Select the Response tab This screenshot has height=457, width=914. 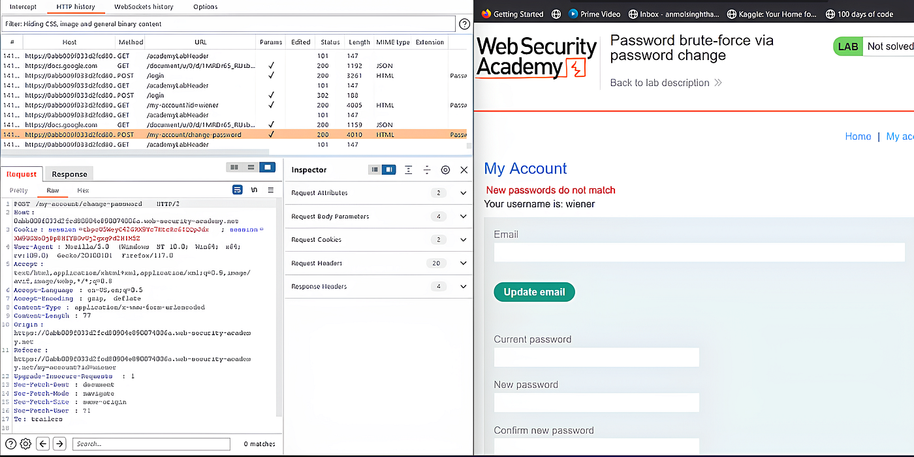coord(69,174)
